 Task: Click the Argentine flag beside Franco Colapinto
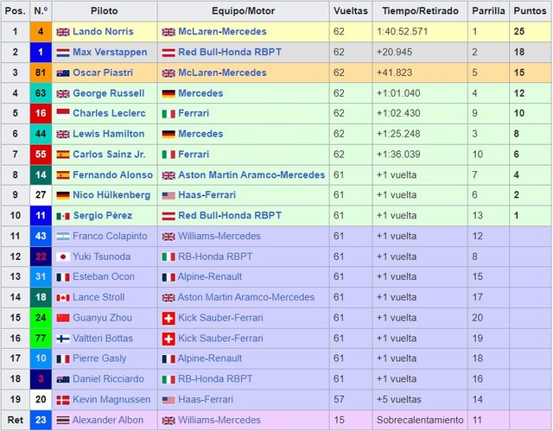[x=63, y=236]
